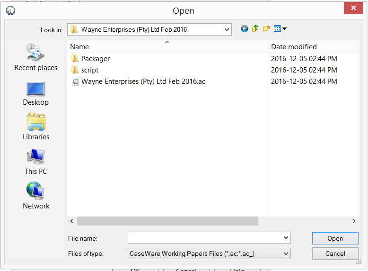
Task: Go back to the last folder visited
Action: pos(245,29)
